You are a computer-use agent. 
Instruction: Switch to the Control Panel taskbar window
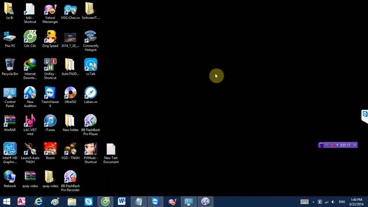189,202
